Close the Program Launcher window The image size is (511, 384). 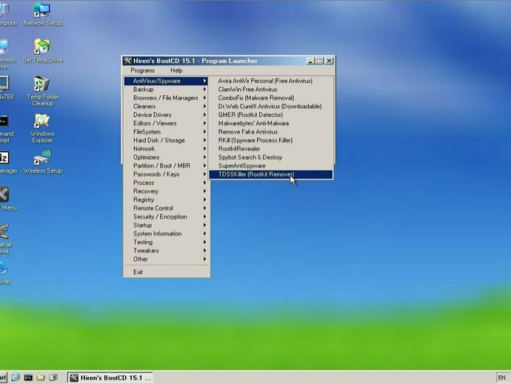[x=329, y=61]
